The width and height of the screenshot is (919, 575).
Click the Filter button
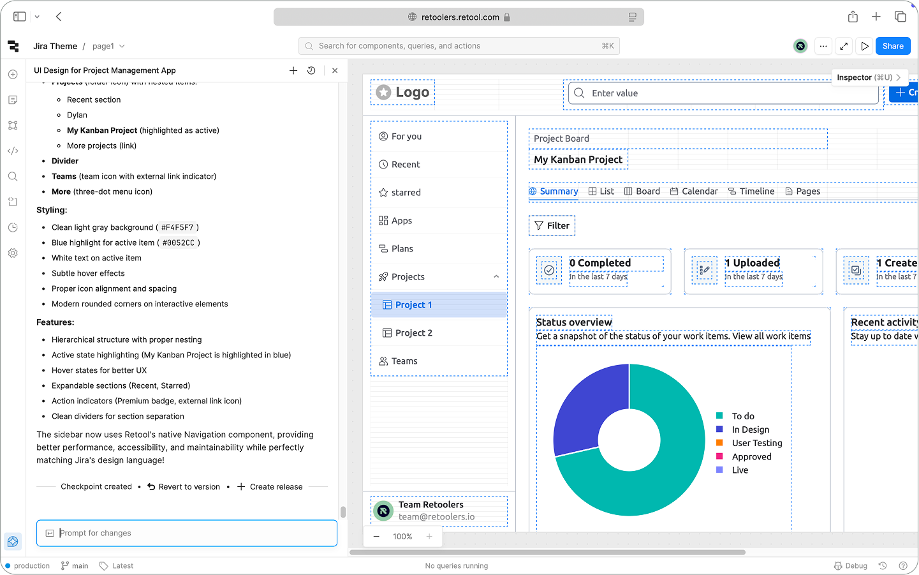(x=552, y=226)
